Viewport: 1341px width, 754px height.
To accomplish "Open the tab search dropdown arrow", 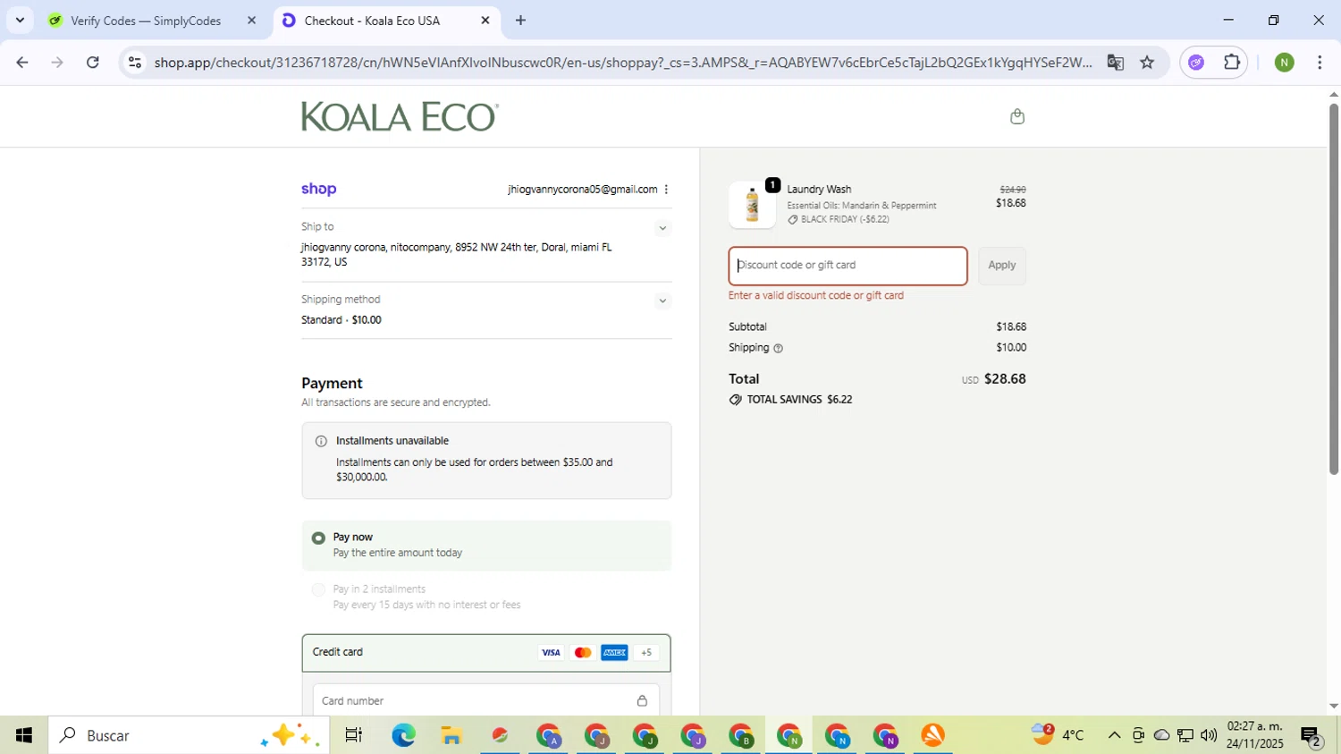I will [x=20, y=20].
